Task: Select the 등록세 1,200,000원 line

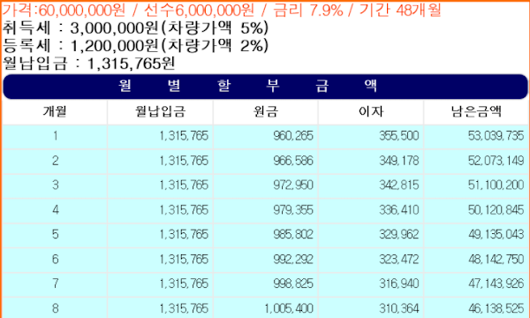Action: pyautogui.click(x=135, y=46)
